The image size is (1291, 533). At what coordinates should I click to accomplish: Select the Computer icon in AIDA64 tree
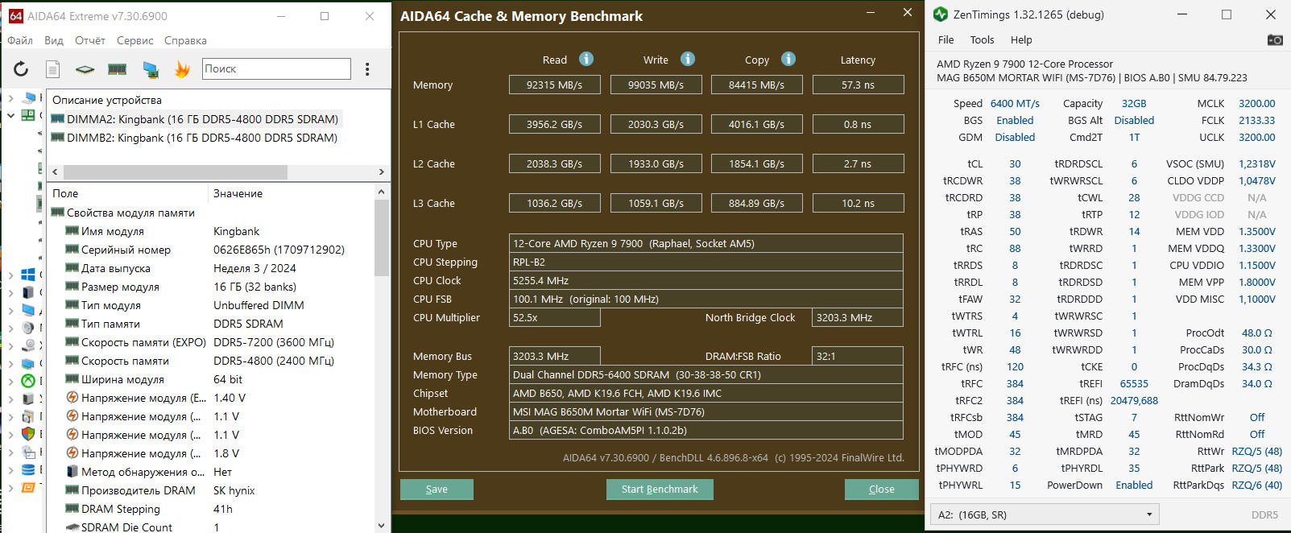31,97
